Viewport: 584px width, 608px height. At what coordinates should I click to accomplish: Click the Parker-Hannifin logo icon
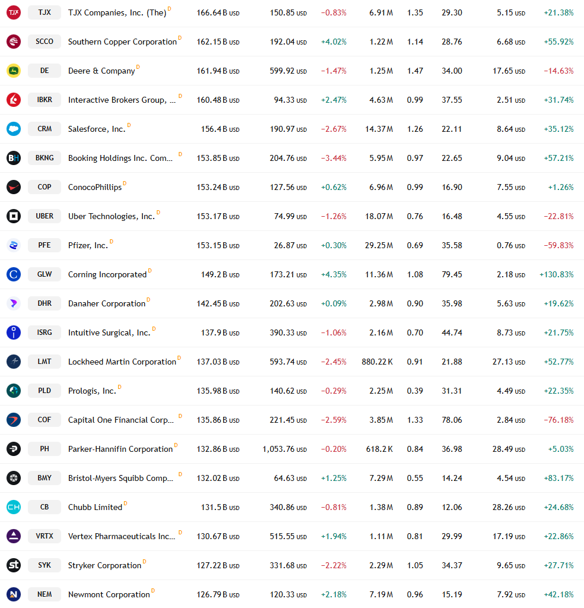14,449
